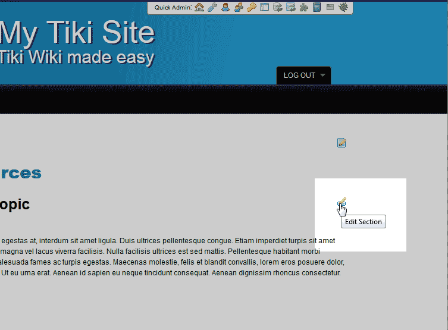This screenshot has height=330, width=448.
Task: Click the Edit Section pencil icon
Action: click(342, 202)
